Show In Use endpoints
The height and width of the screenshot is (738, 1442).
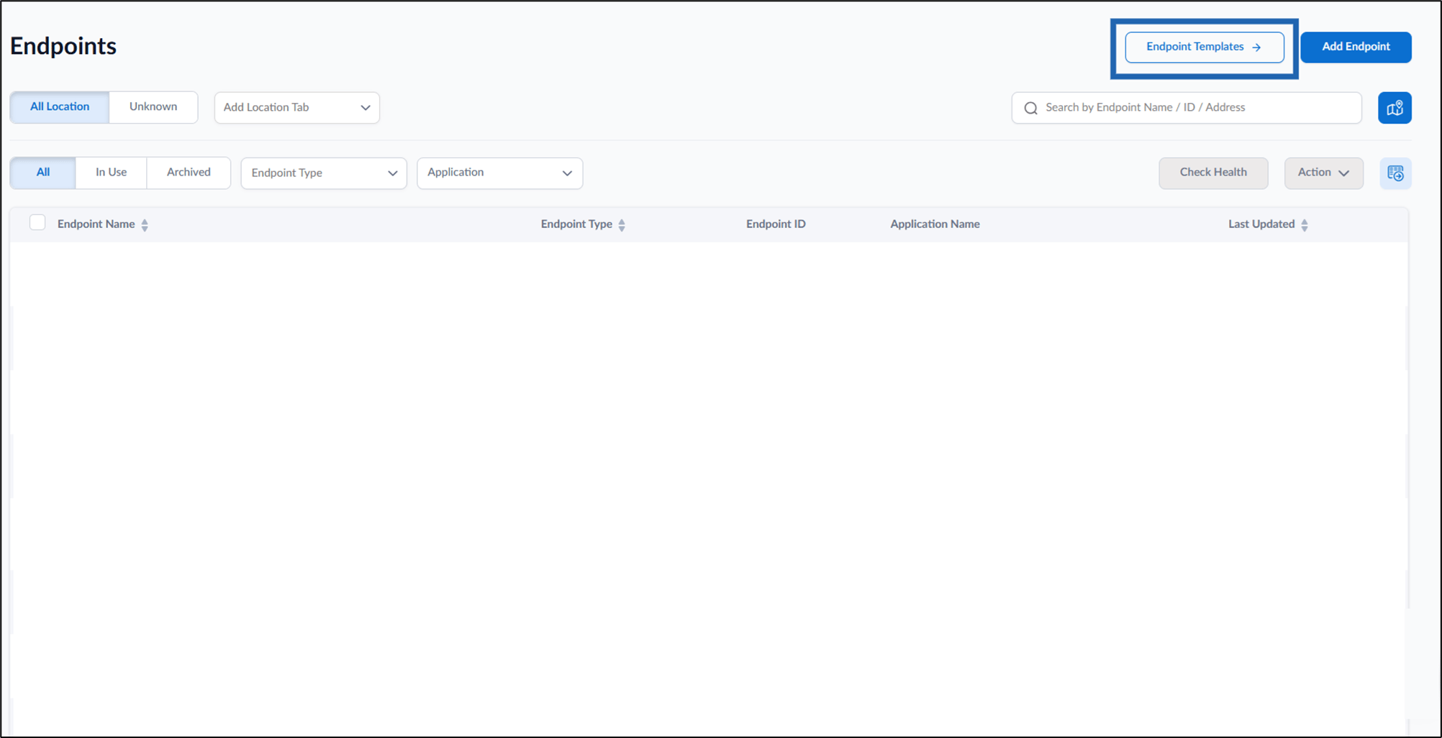tap(111, 173)
